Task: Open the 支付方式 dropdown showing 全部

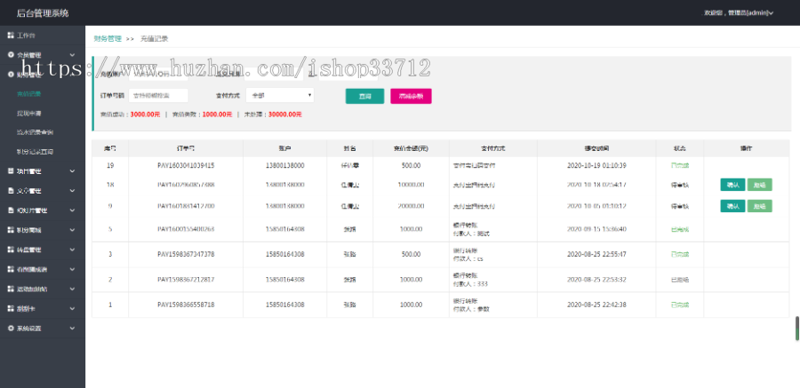Action: pos(280,95)
